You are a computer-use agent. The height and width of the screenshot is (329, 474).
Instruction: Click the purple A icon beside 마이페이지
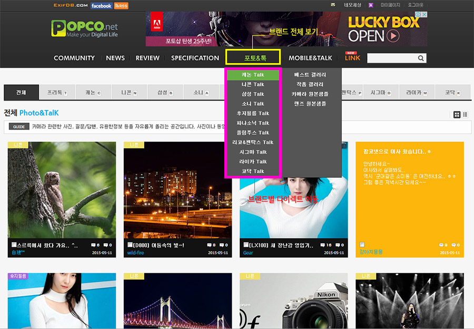pyautogui.click(x=371, y=5)
